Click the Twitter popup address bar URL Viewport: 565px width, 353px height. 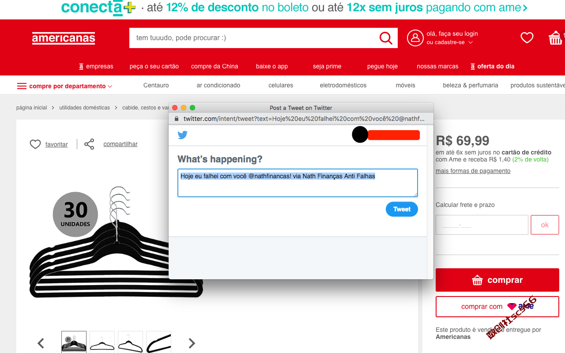[304, 119]
